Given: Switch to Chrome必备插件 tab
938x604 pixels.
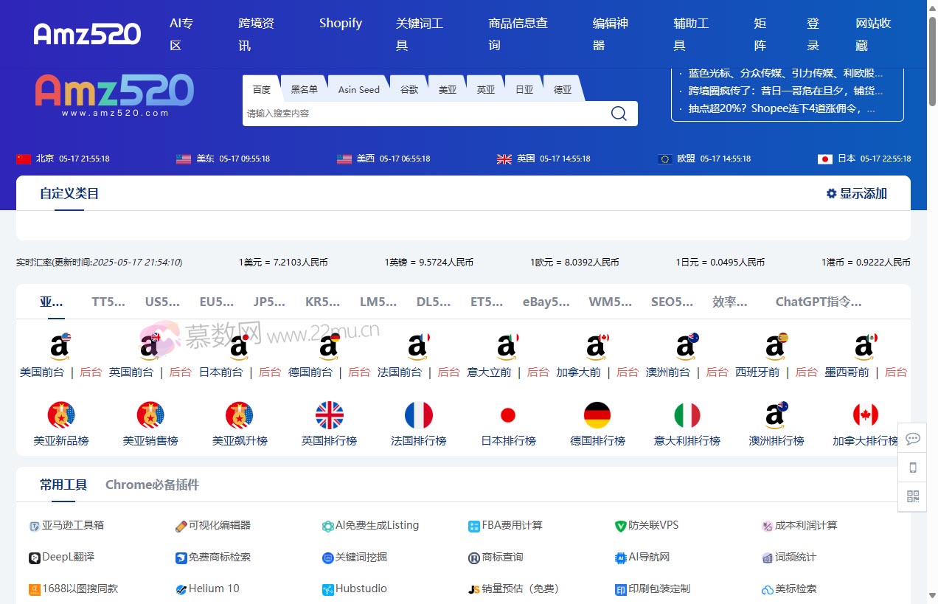Looking at the screenshot, I should (152, 485).
